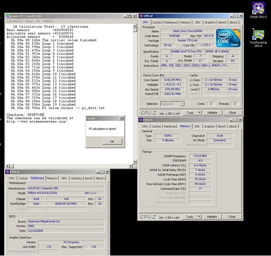
Task: Switch to Mainboard tab in the CPU-Z CPU window
Action: 171,22
